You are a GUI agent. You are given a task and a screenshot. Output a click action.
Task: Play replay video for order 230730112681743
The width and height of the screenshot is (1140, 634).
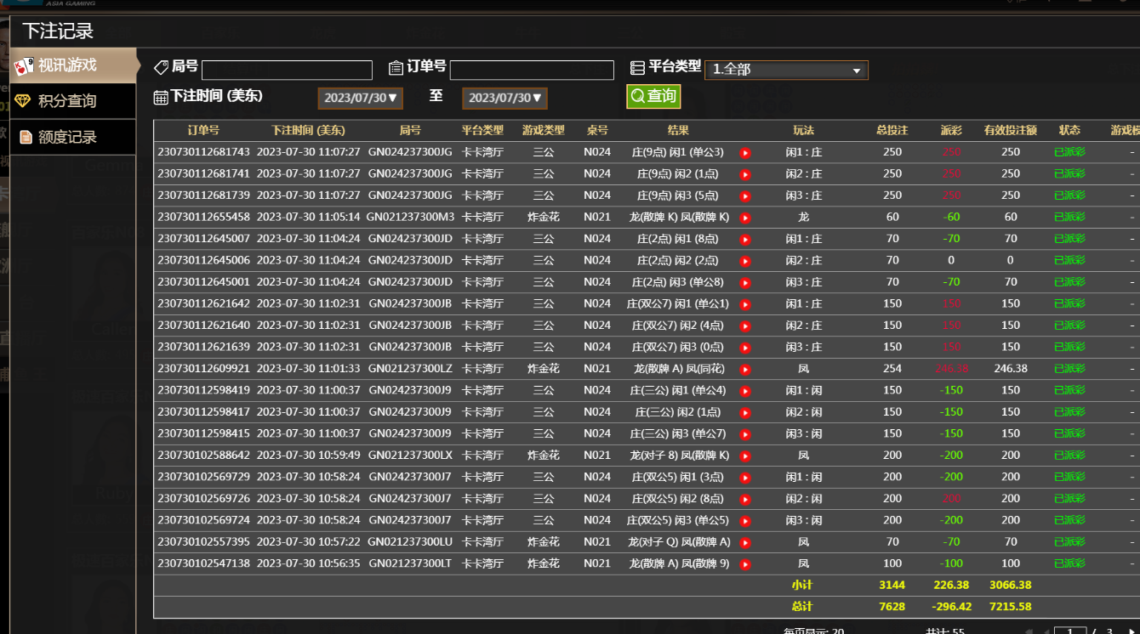[x=745, y=153]
